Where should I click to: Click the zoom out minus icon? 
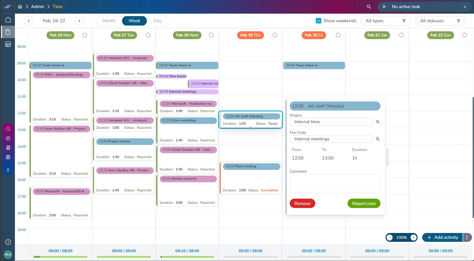tap(390, 238)
